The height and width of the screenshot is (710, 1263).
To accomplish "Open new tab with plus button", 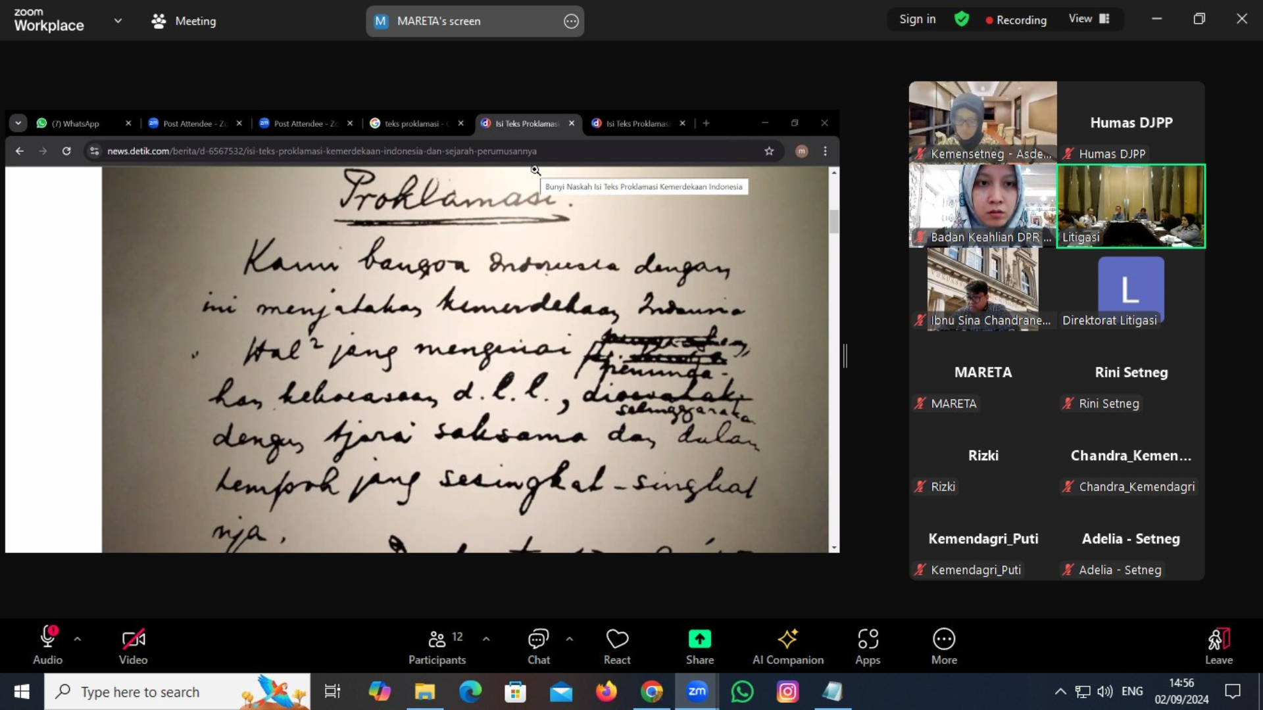I will pyautogui.click(x=706, y=123).
